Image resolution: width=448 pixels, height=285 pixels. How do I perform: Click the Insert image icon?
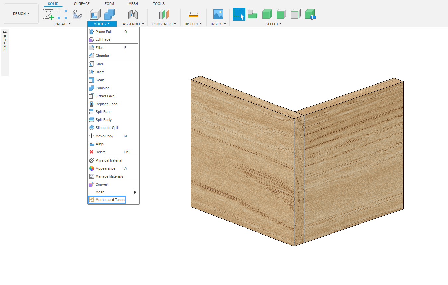click(x=218, y=14)
